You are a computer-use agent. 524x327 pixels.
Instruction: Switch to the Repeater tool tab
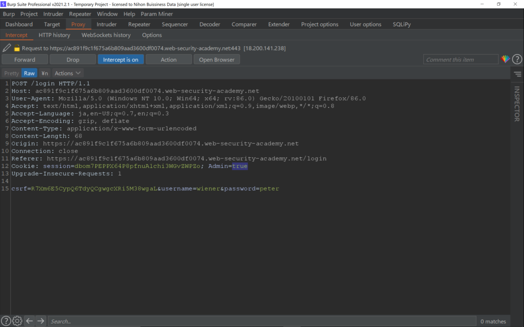[x=139, y=24]
